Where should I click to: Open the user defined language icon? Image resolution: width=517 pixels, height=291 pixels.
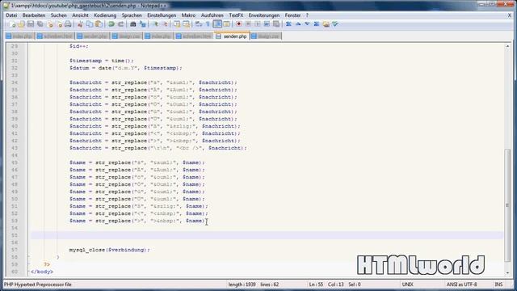click(226, 24)
